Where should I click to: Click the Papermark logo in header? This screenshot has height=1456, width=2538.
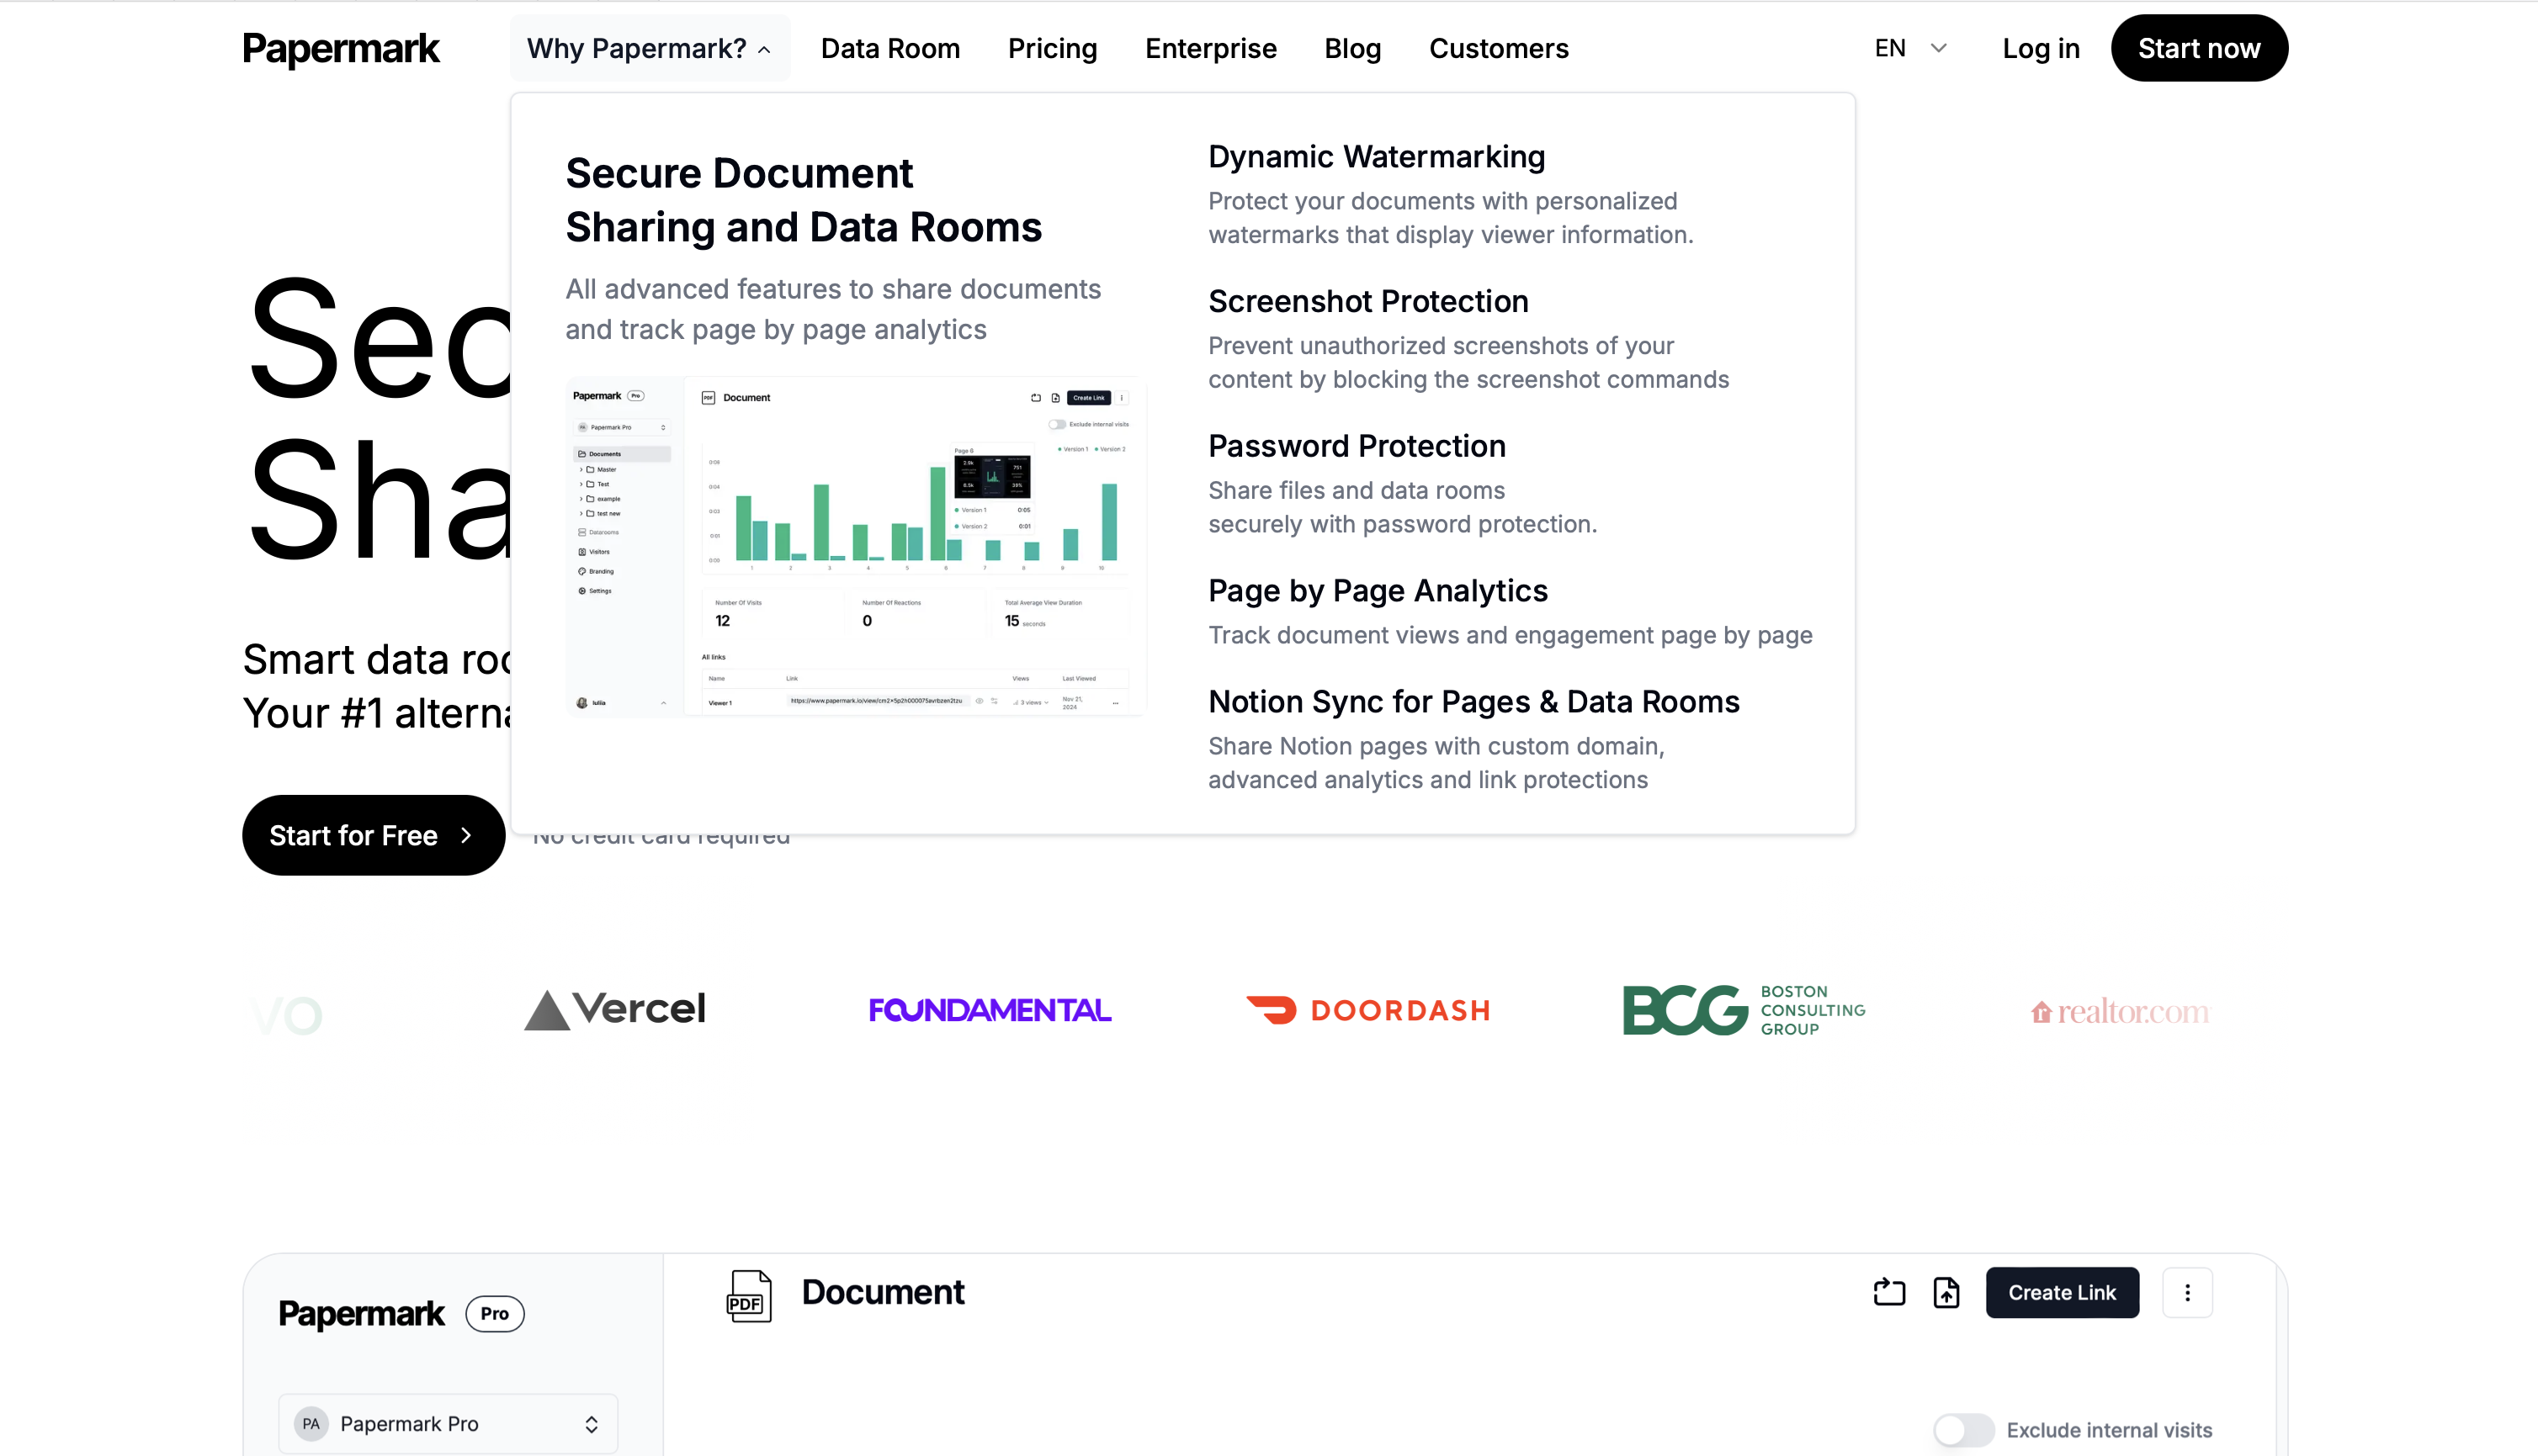[x=340, y=48]
